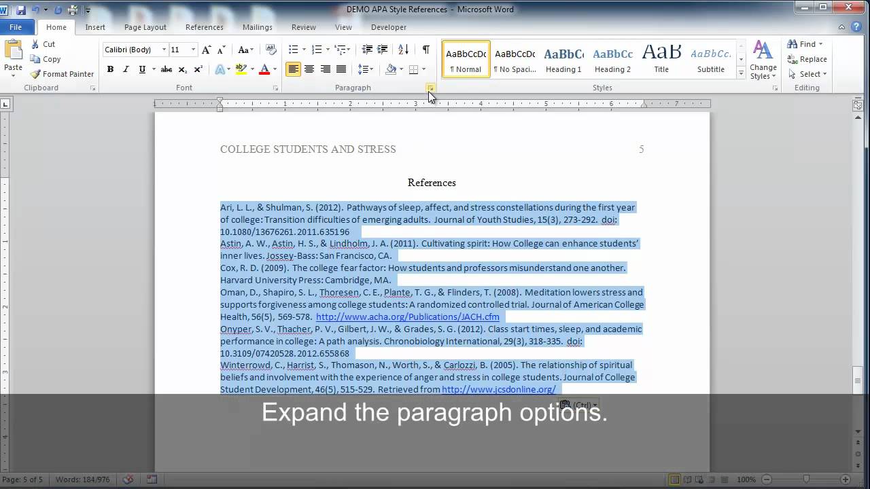The image size is (870, 489).
Task: Apply superscript formatting
Action: point(198,69)
